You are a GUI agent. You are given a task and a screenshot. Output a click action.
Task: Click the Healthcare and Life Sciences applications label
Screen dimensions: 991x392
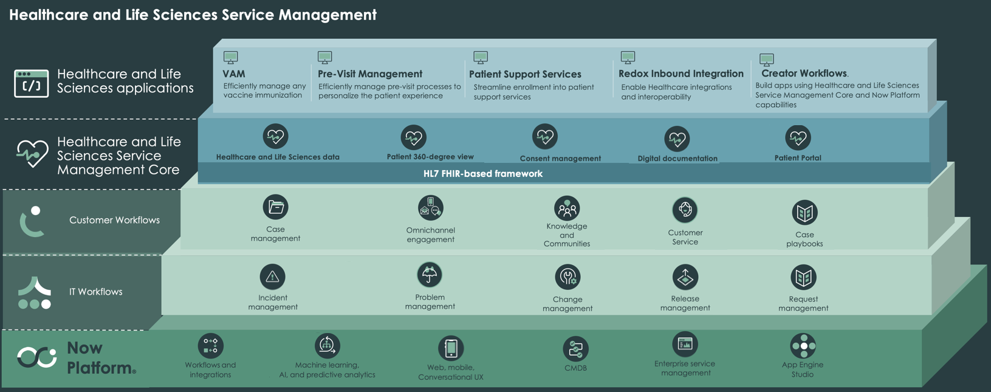click(x=125, y=81)
